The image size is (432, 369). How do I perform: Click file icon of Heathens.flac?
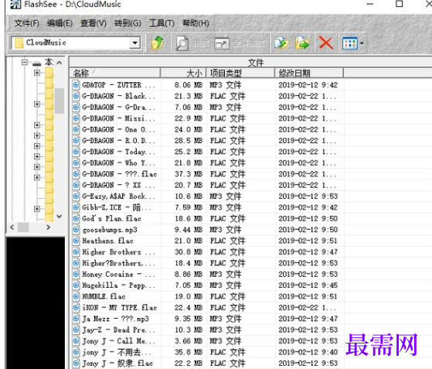tap(76, 241)
